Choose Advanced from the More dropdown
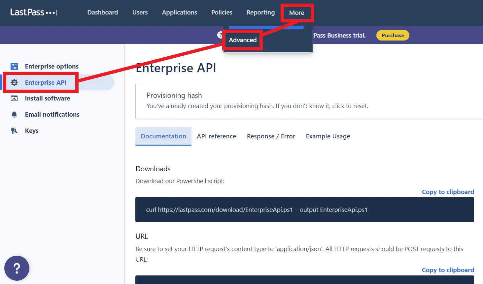The height and width of the screenshot is (284, 483). tap(243, 40)
